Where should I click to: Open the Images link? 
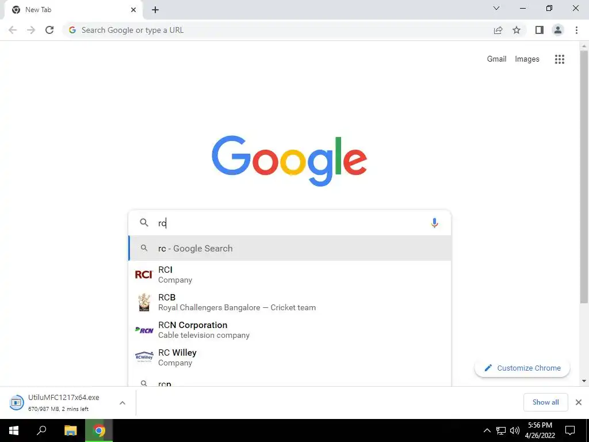click(527, 59)
